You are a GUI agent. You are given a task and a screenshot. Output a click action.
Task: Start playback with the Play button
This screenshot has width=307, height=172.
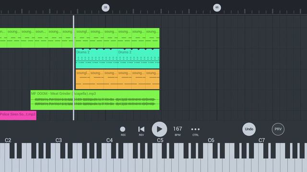159,129
